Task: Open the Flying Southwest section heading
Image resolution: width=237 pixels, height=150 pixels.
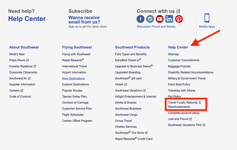Action: click(77, 47)
